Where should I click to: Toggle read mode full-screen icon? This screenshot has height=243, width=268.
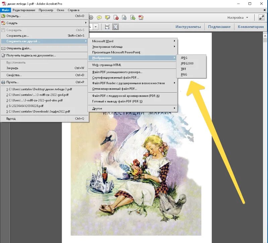262,18
